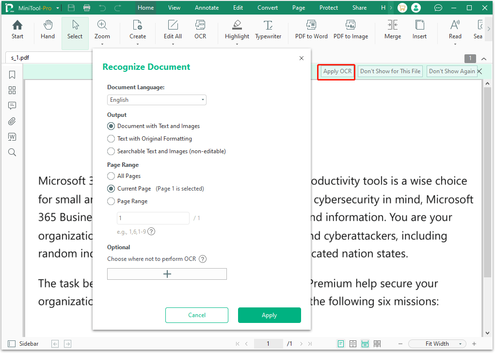
Task: Expand the Highlight dropdown arrow
Action: (x=237, y=44)
